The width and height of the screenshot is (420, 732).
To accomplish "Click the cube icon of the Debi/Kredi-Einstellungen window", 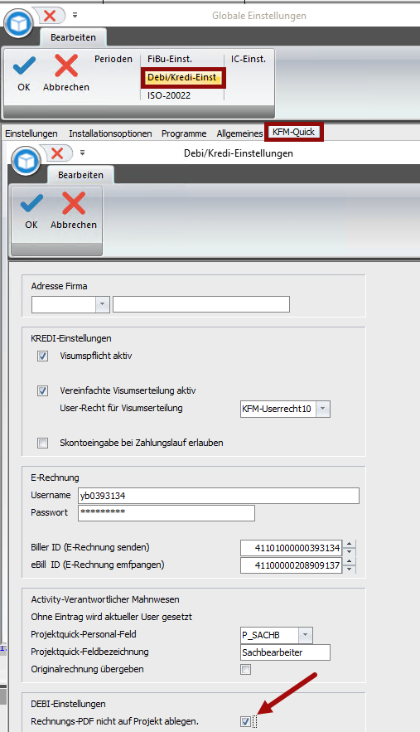I will point(27,161).
